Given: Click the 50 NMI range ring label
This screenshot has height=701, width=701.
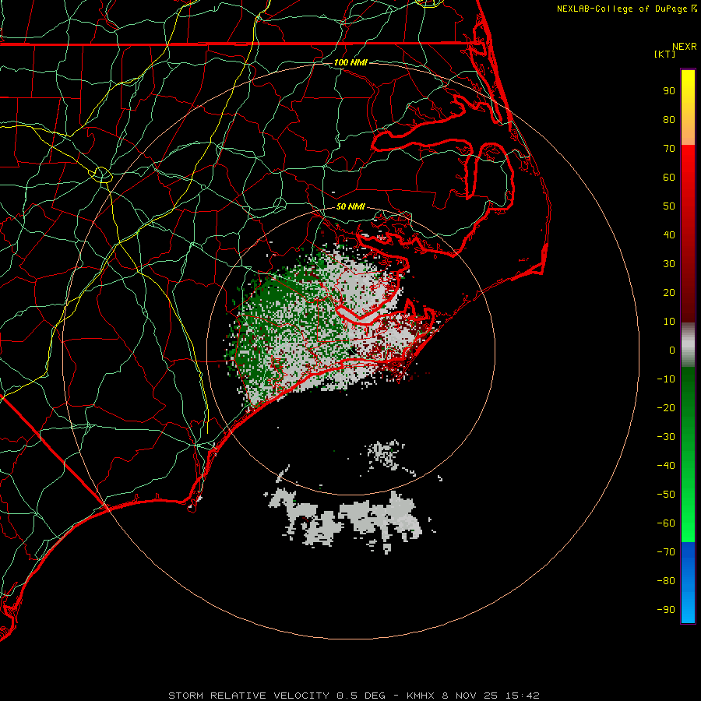Looking at the screenshot, I should 350,206.
